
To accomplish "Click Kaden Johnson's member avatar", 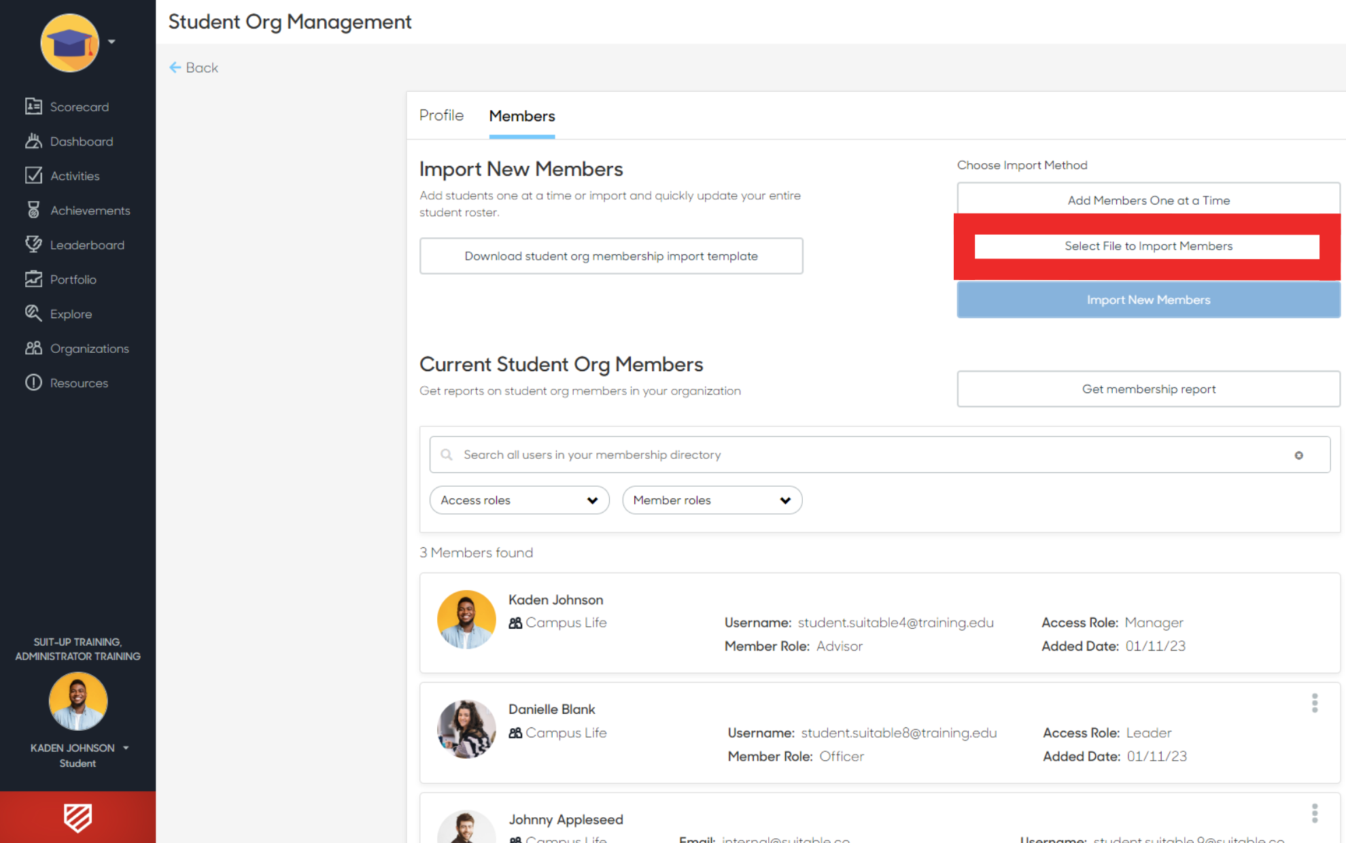I will (x=466, y=619).
